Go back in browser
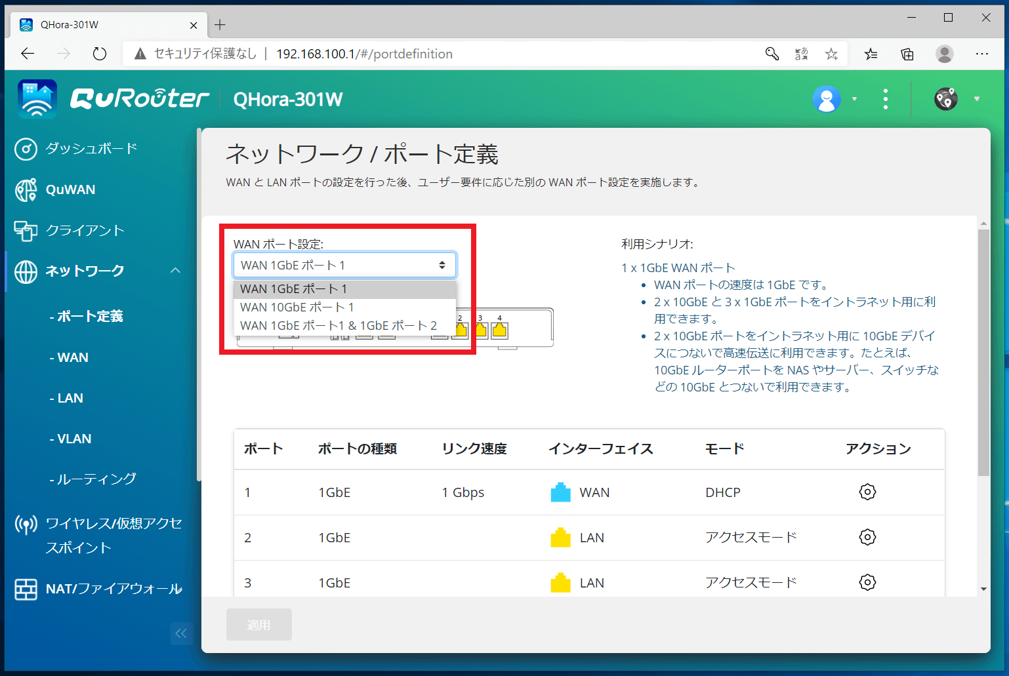The width and height of the screenshot is (1009, 676). click(x=28, y=54)
